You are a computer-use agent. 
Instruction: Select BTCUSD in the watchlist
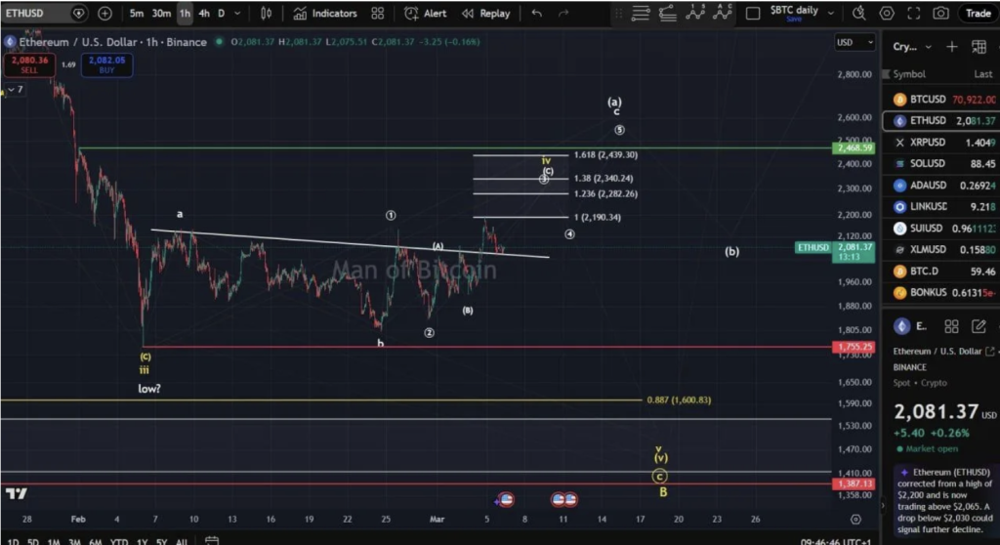pos(941,100)
